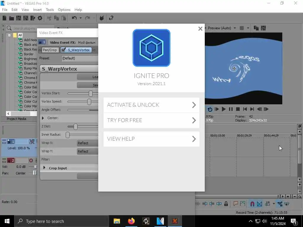303x227 pixels.
Task: Open the Undo history dropdown arrow
Action: [80, 18]
